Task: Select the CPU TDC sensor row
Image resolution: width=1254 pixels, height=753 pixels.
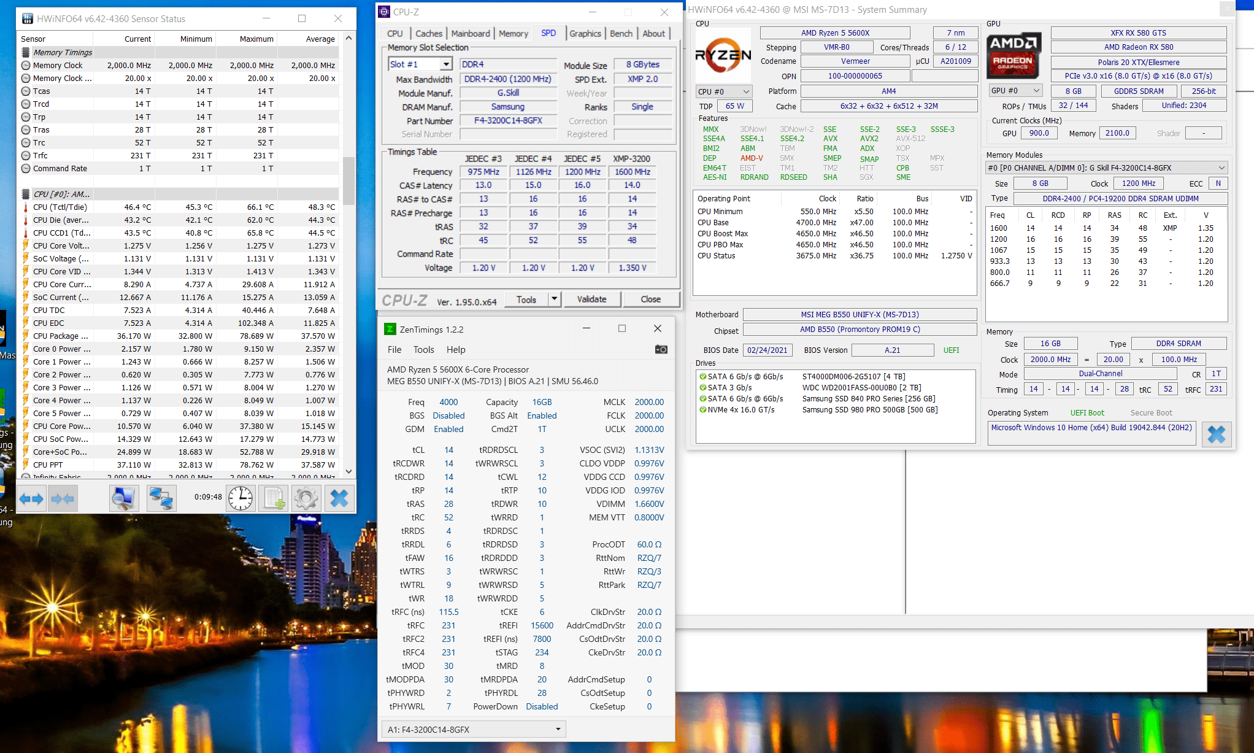Action: point(179,310)
